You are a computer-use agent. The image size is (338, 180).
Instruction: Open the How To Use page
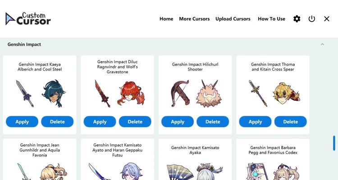click(x=271, y=19)
